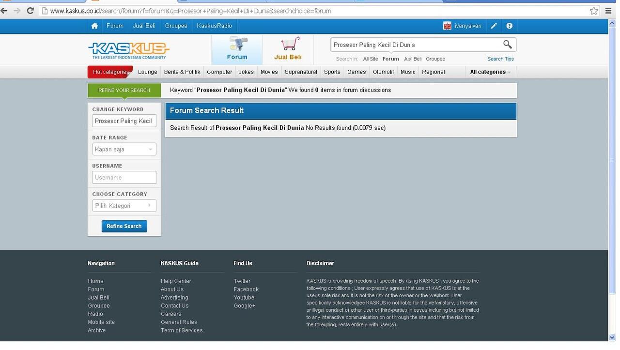Image resolution: width=620 pixels, height=350 pixels.
Task: Open the Sports category
Action: [x=332, y=72]
